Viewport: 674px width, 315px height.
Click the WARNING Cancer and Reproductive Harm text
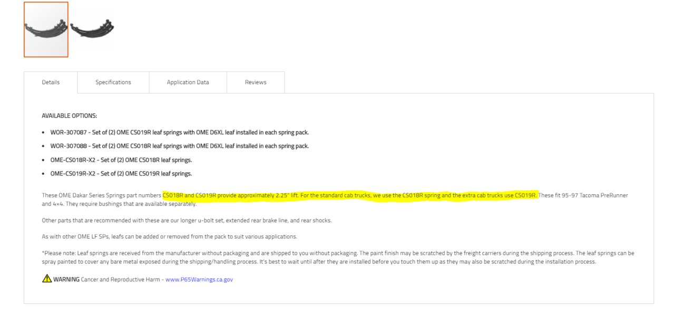[x=109, y=280]
